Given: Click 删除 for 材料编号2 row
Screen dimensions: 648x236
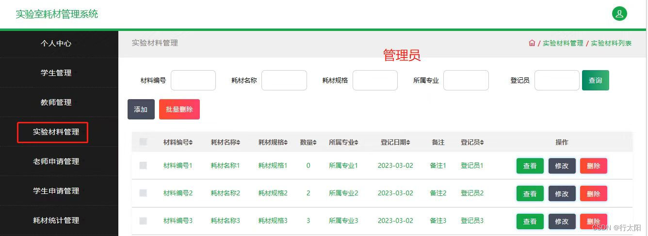Looking at the screenshot, I should [x=594, y=193].
